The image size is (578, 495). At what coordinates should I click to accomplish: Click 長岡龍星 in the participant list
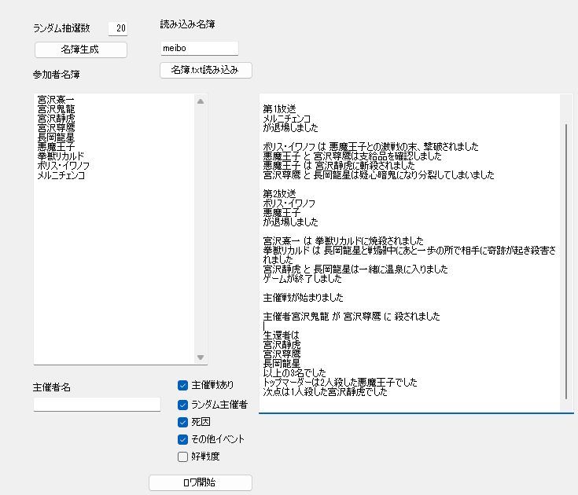(56, 137)
